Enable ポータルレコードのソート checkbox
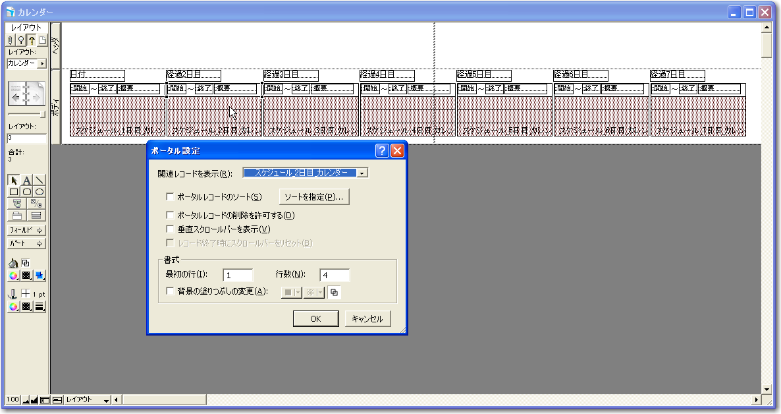The width and height of the screenshot is (781, 414). 171,196
